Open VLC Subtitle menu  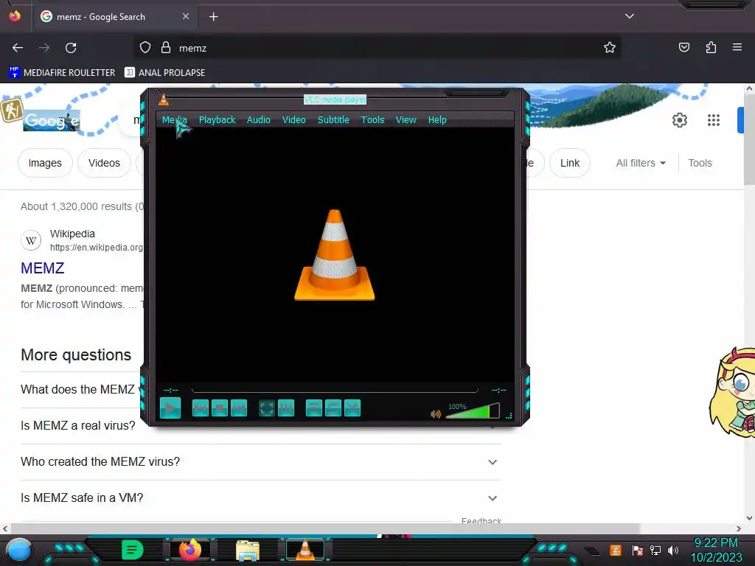click(x=333, y=120)
